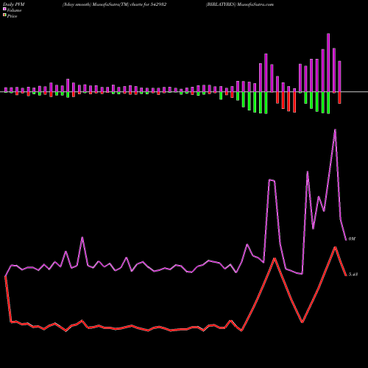This screenshot has height=368, width=368.
Task: Click the magenta Volume legend swatch
Action: [x=4, y=9]
